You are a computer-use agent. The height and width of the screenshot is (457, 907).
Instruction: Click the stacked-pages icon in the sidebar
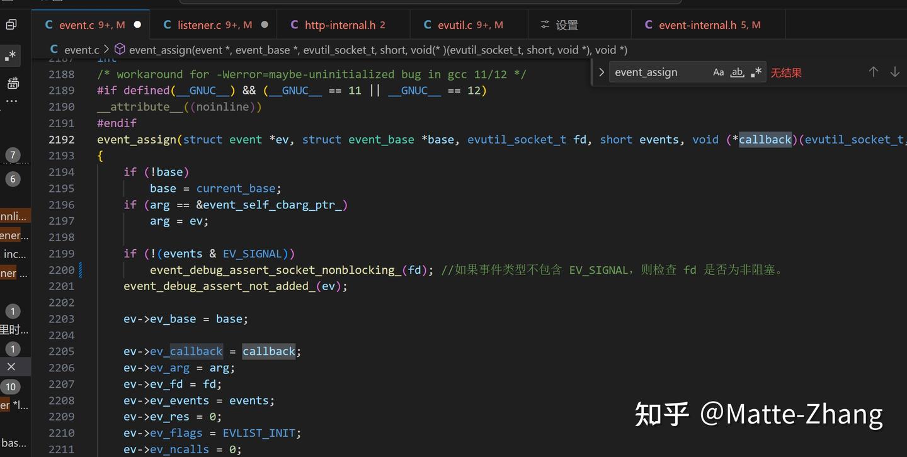[x=11, y=25]
